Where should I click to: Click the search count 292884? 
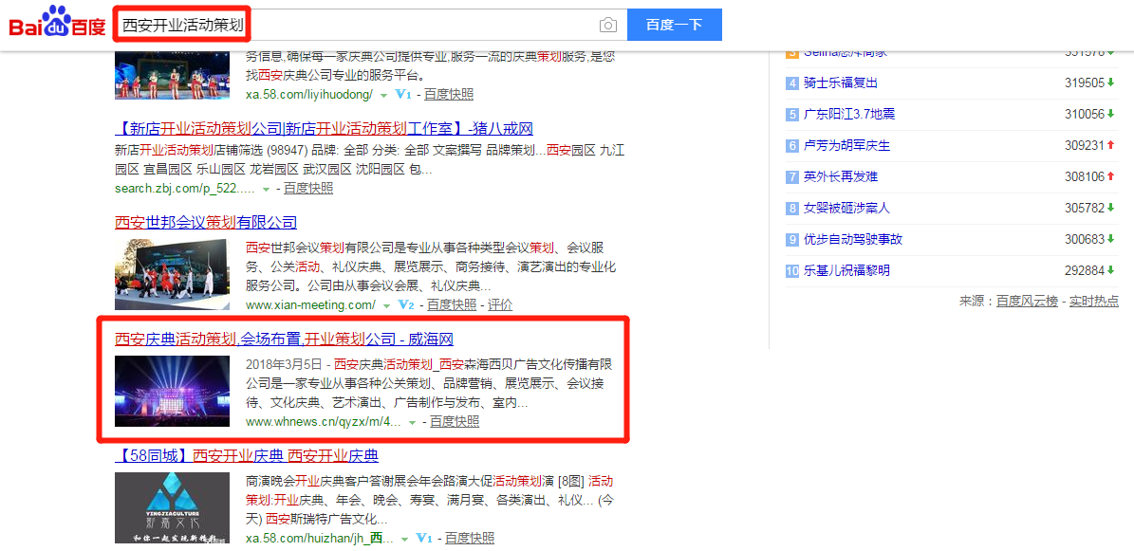click(1085, 270)
